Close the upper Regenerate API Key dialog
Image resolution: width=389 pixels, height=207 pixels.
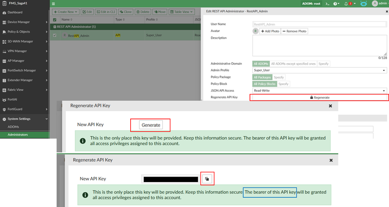pos(331,106)
